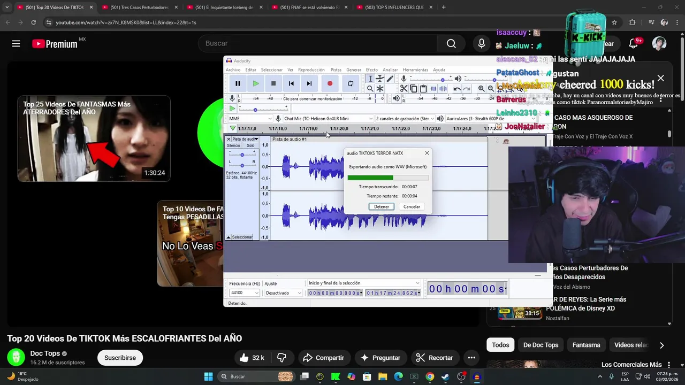Dislike the video with thumbs-down

click(281, 358)
